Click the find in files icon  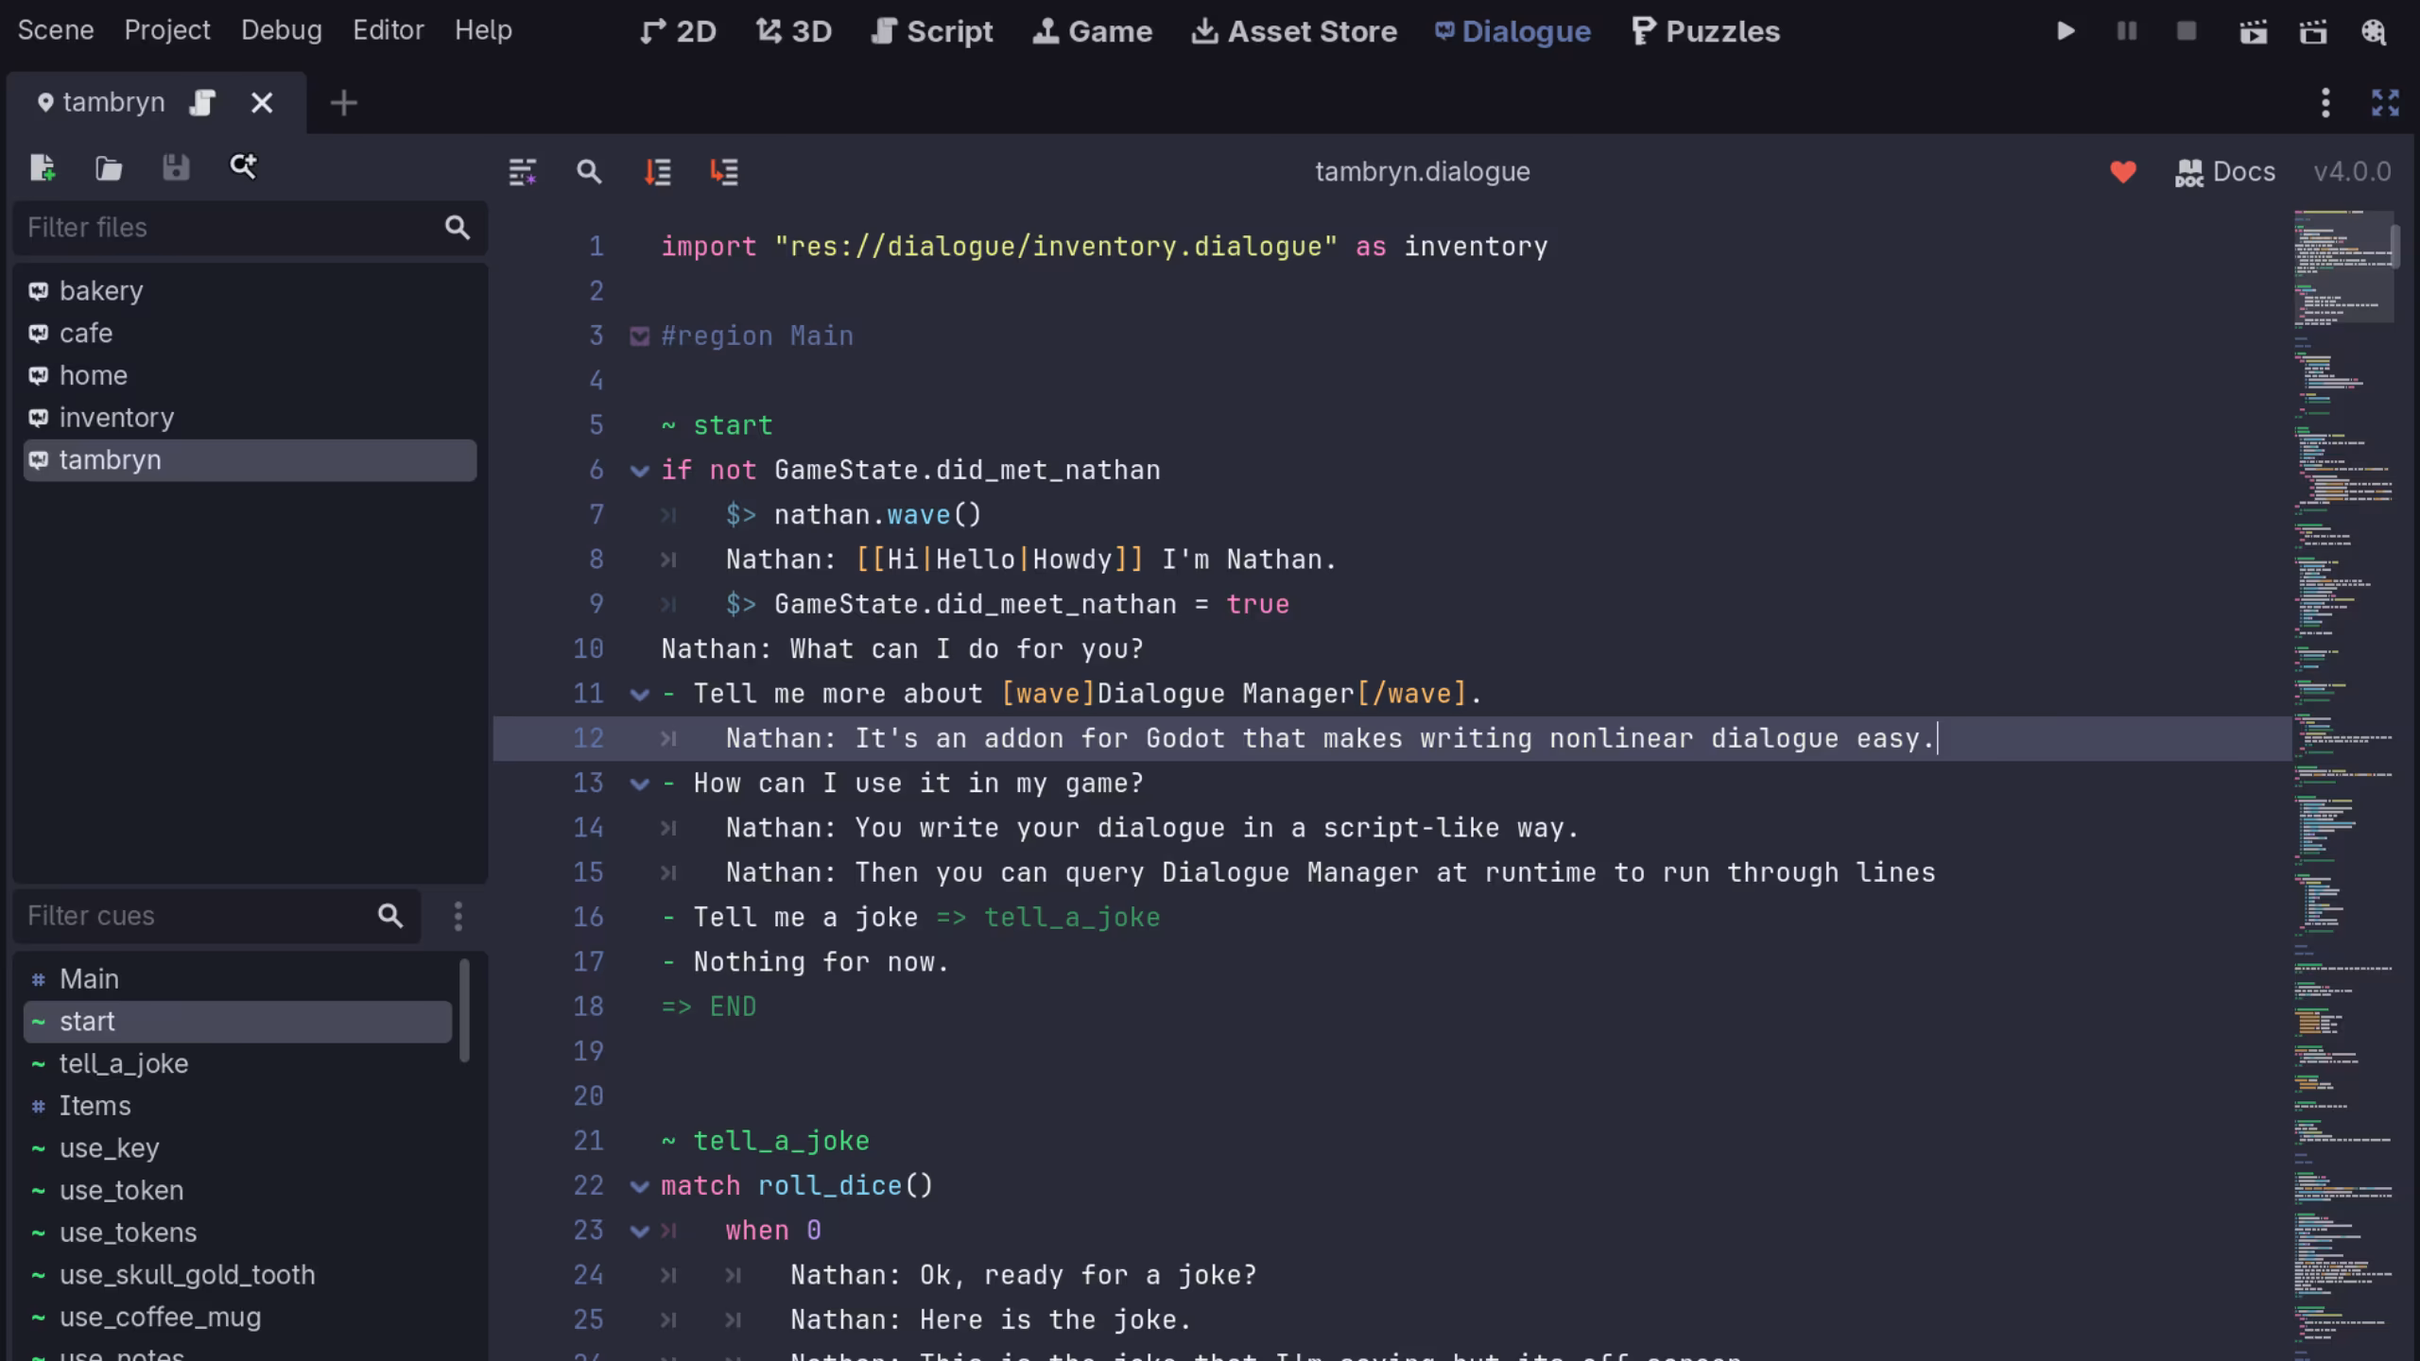coord(243,167)
